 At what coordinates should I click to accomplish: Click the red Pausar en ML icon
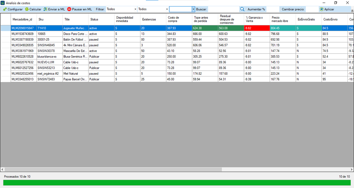coord(69,9)
